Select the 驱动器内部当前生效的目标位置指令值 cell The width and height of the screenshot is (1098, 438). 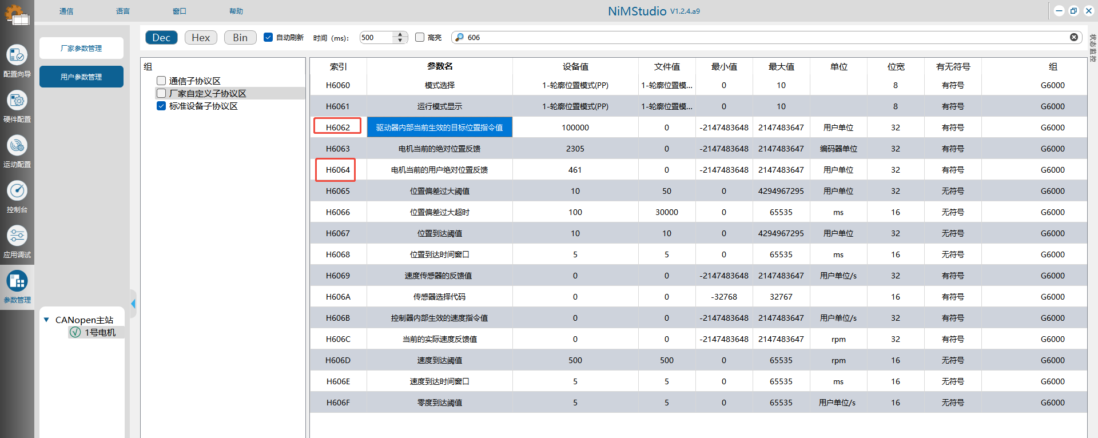(x=440, y=128)
